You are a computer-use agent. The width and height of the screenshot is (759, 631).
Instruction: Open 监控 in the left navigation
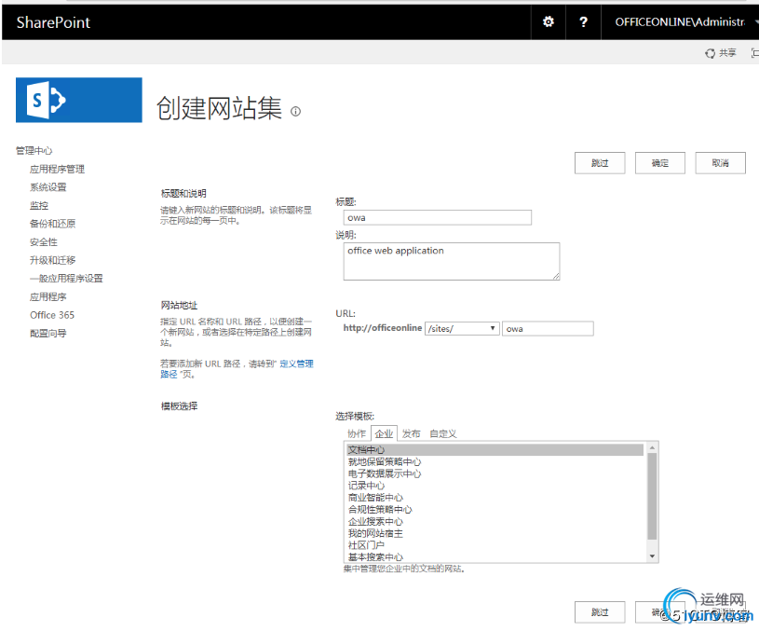point(39,205)
